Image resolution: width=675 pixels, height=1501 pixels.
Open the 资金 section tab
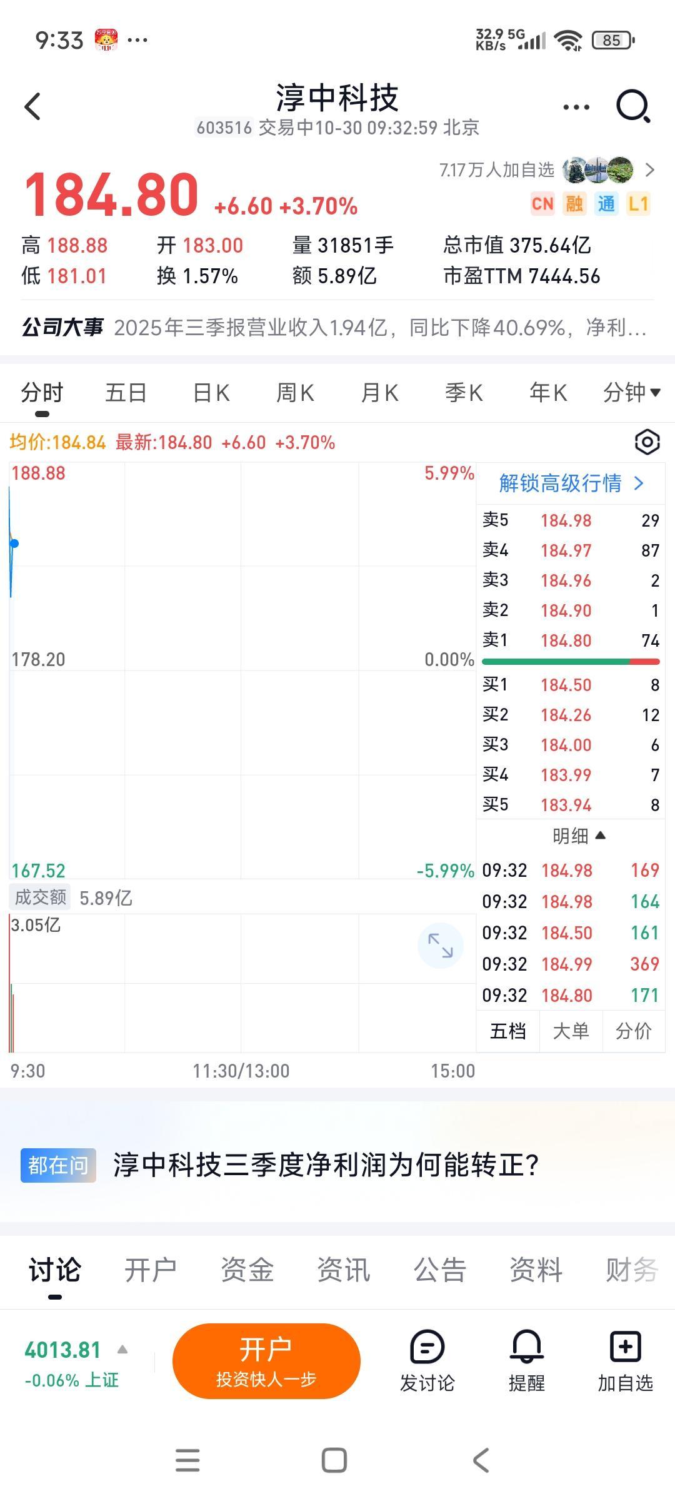point(247,1270)
